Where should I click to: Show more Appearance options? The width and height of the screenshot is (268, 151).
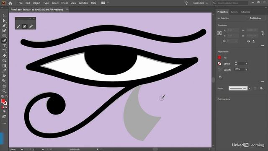[x=263, y=82]
